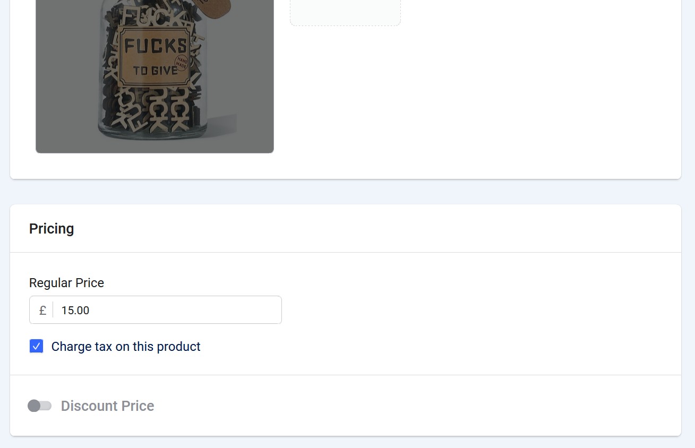The width and height of the screenshot is (695, 448).
Task: Click the 'Discount Price' label text
Action: pos(107,406)
